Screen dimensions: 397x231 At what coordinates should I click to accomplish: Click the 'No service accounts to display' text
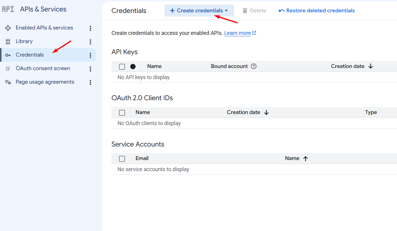point(153,169)
